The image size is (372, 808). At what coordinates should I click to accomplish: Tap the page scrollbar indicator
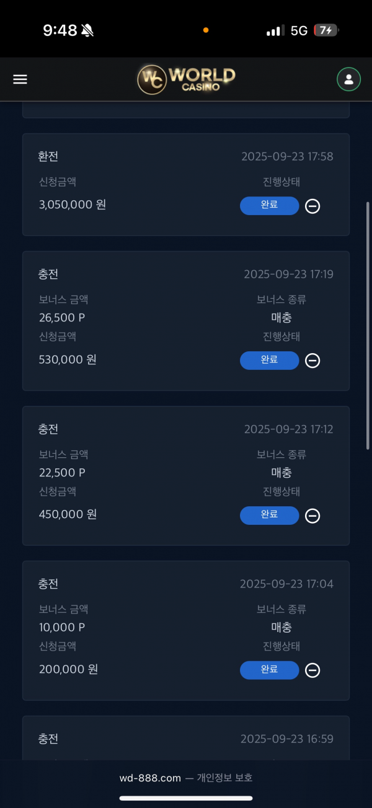[x=368, y=325]
